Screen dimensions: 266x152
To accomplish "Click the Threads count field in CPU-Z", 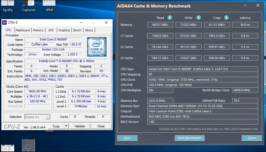I will click(103, 116).
